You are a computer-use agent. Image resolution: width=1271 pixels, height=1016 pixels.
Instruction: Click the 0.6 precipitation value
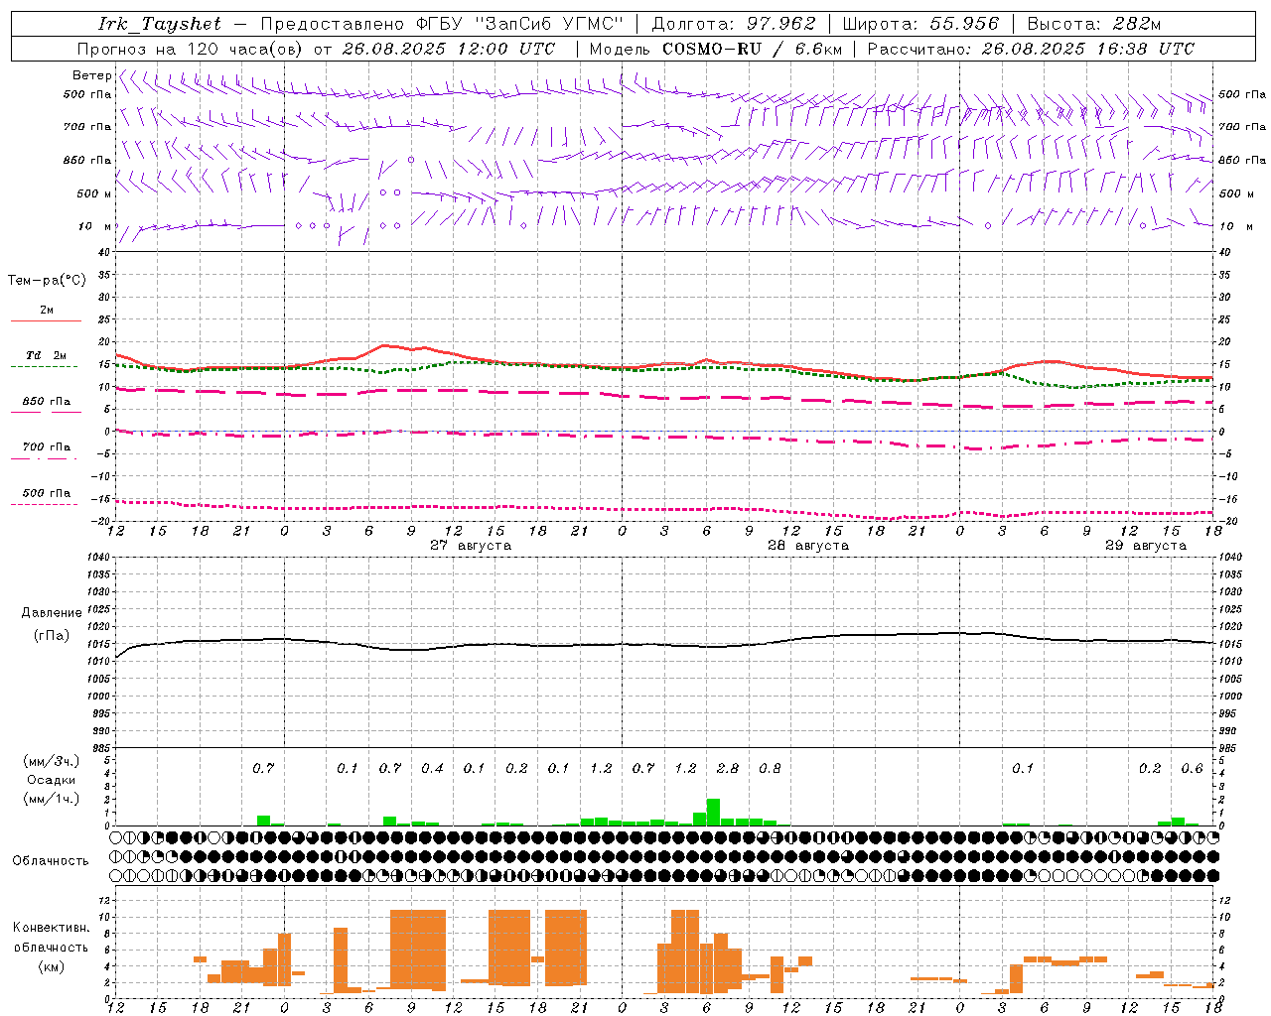[1192, 769]
